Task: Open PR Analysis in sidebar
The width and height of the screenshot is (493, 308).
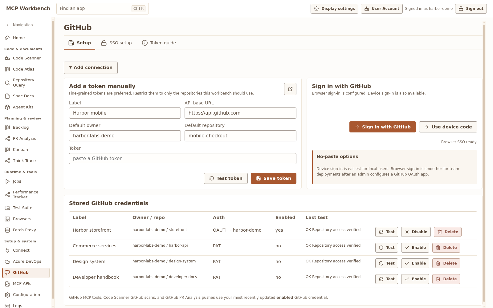Action: 26,138
